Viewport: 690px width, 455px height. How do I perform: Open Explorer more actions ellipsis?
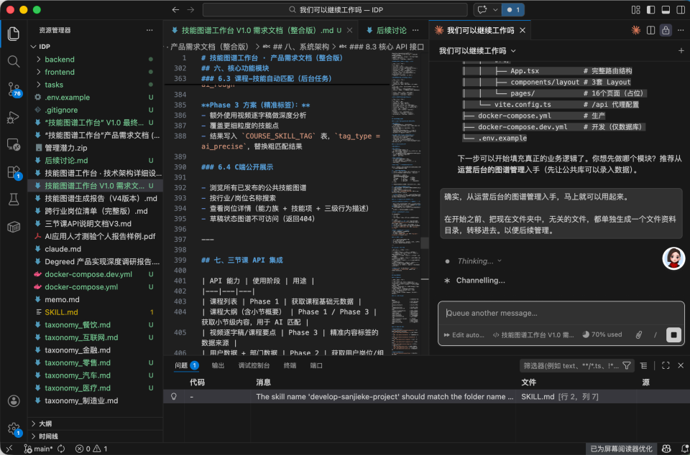149,30
